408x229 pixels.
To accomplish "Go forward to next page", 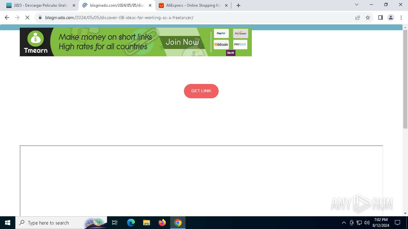I will [17, 17].
